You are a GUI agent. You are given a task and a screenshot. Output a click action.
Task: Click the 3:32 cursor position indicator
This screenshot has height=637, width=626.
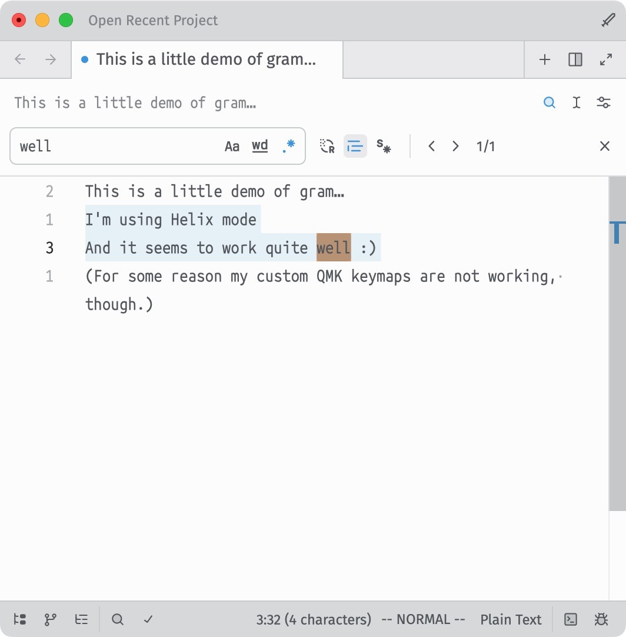314,619
